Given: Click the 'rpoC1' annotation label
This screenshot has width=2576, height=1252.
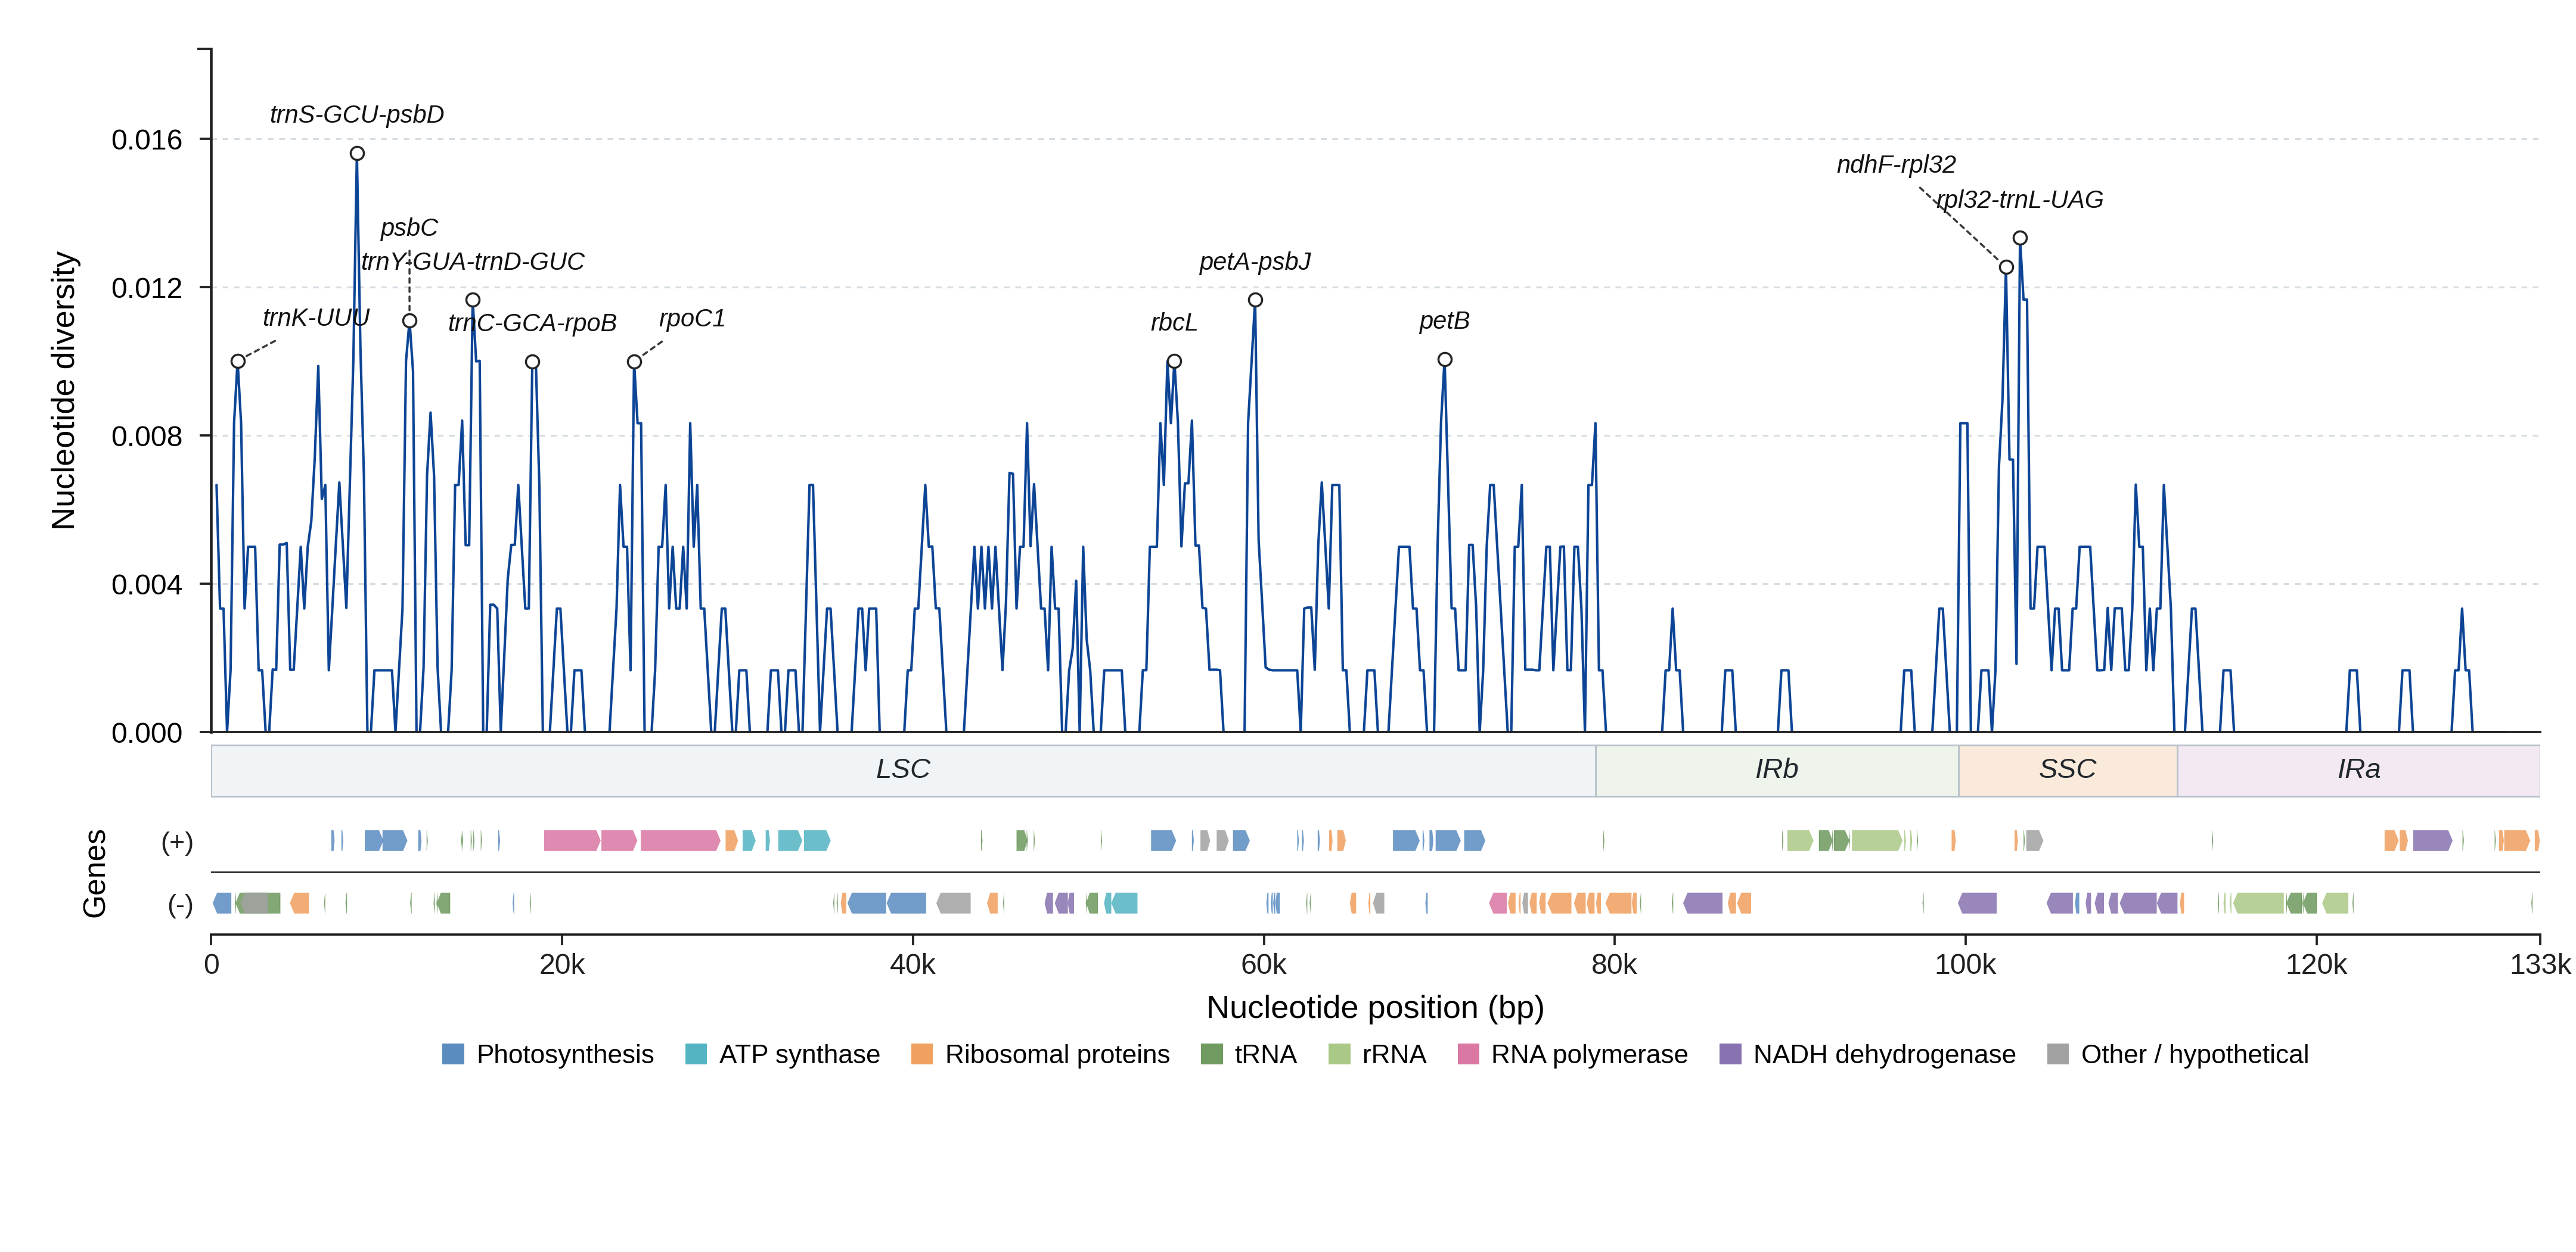Looking at the screenshot, I should (692, 319).
